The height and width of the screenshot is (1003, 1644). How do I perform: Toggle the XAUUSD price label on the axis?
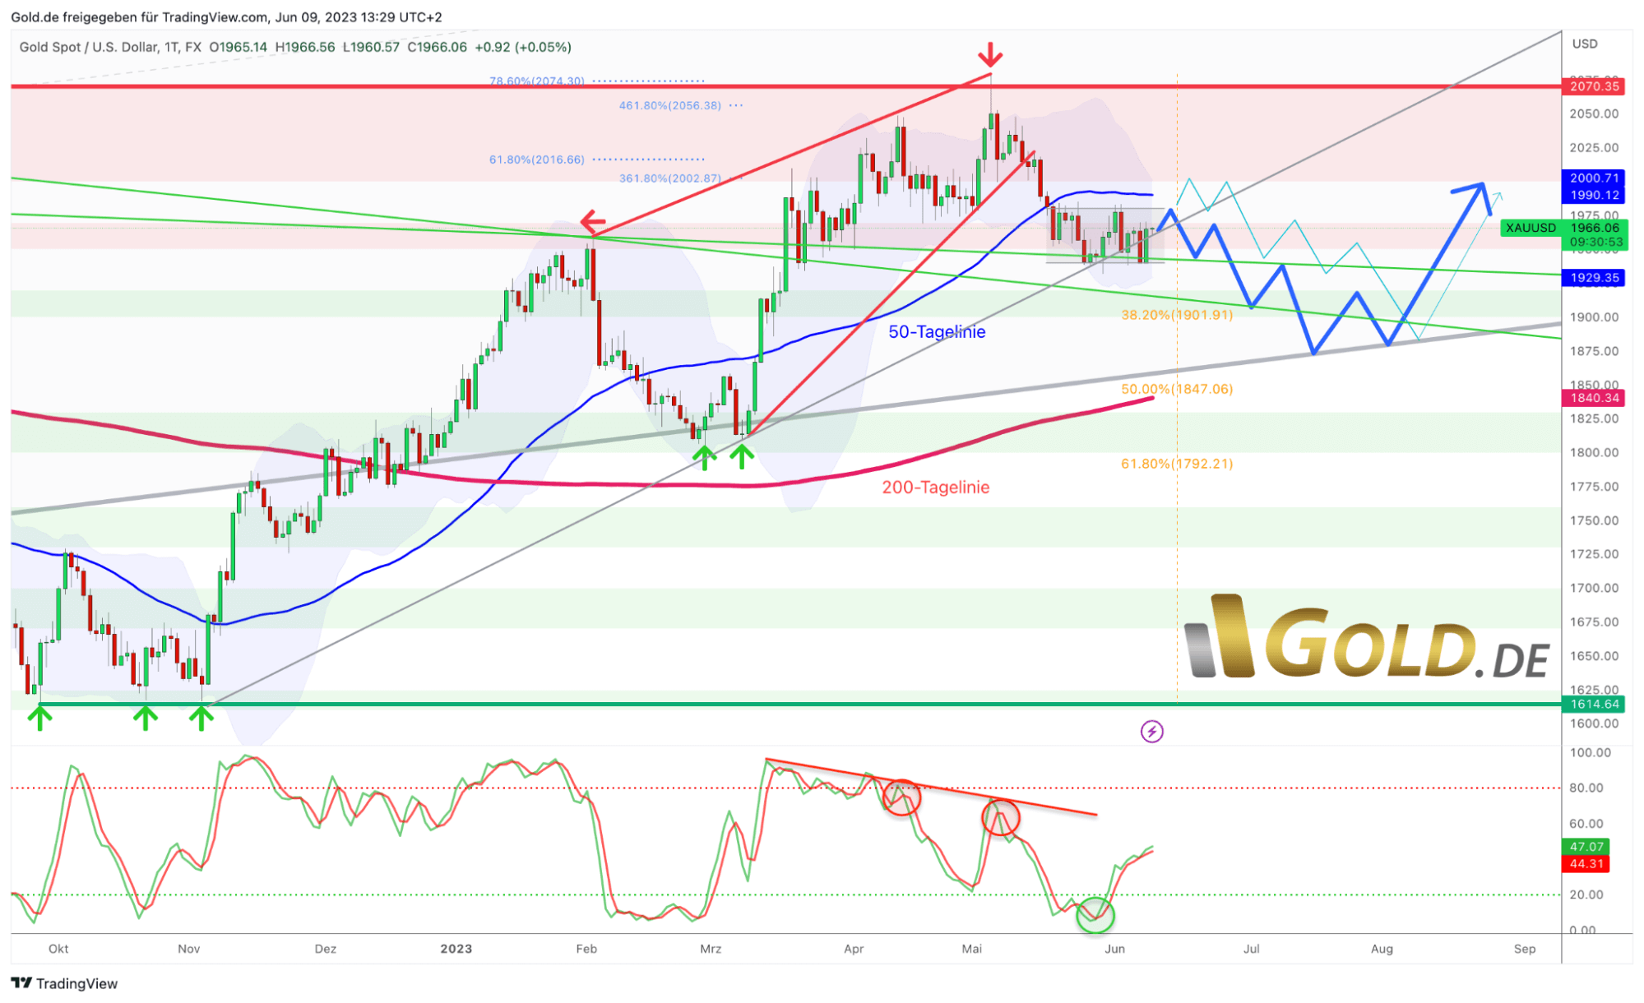click(1529, 229)
